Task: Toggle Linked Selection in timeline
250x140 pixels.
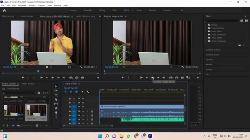Action: point(77,92)
